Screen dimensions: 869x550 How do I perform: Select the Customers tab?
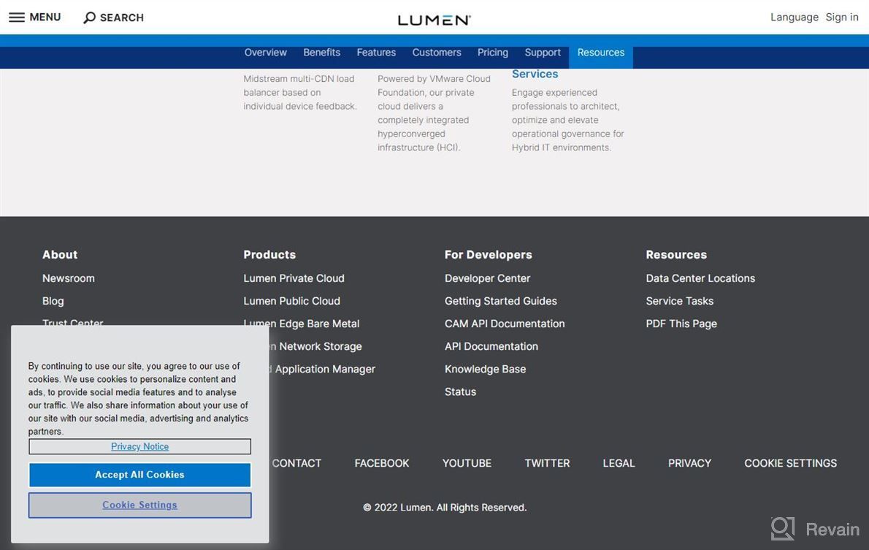click(437, 53)
